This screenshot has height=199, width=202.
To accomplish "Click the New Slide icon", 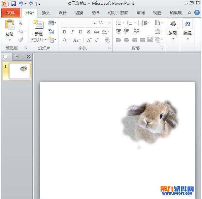I will click(39, 25).
